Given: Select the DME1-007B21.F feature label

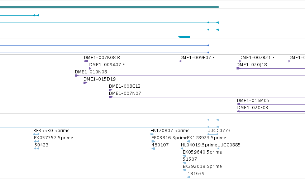Looking at the screenshot, I should [257, 58].
